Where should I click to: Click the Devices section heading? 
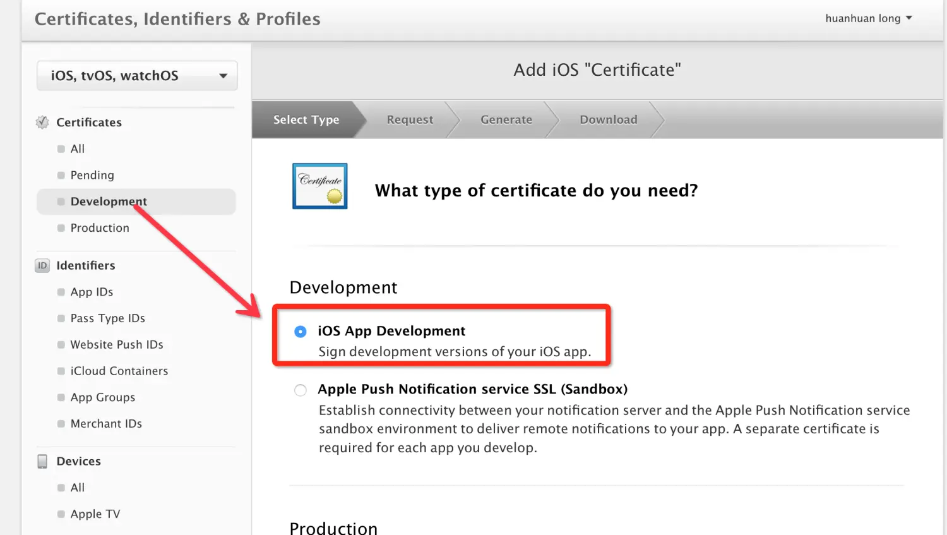pos(79,462)
